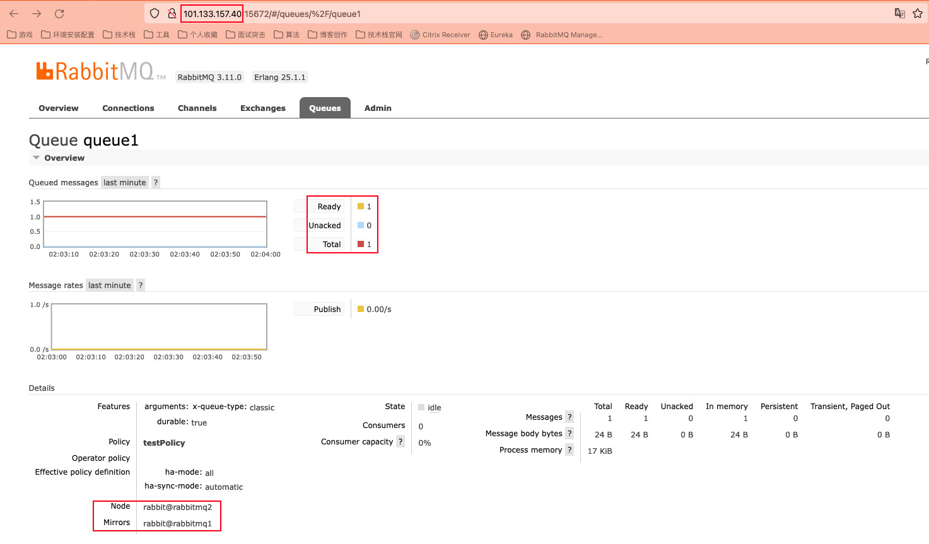Go forward in browser history
Image resolution: width=929 pixels, height=544 pixels.
pyautogui.click(x=37, y=13)
